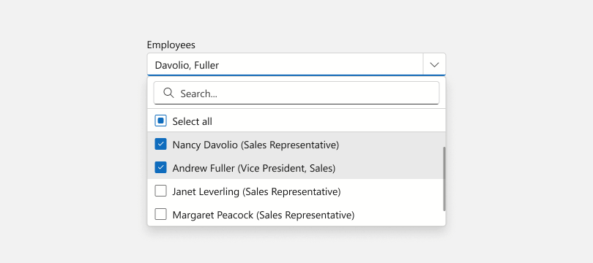
Task: Uncheck the Andrew Fuller checkbox
Action: (x=161, y=167)
